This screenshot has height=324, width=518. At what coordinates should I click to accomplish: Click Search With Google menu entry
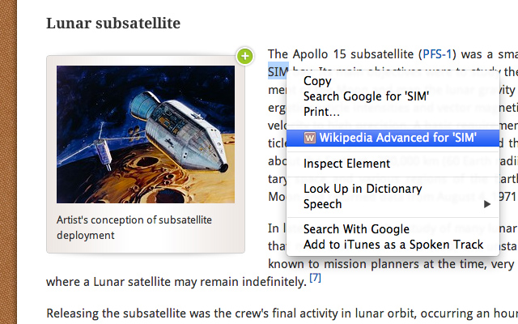(356, 229)
